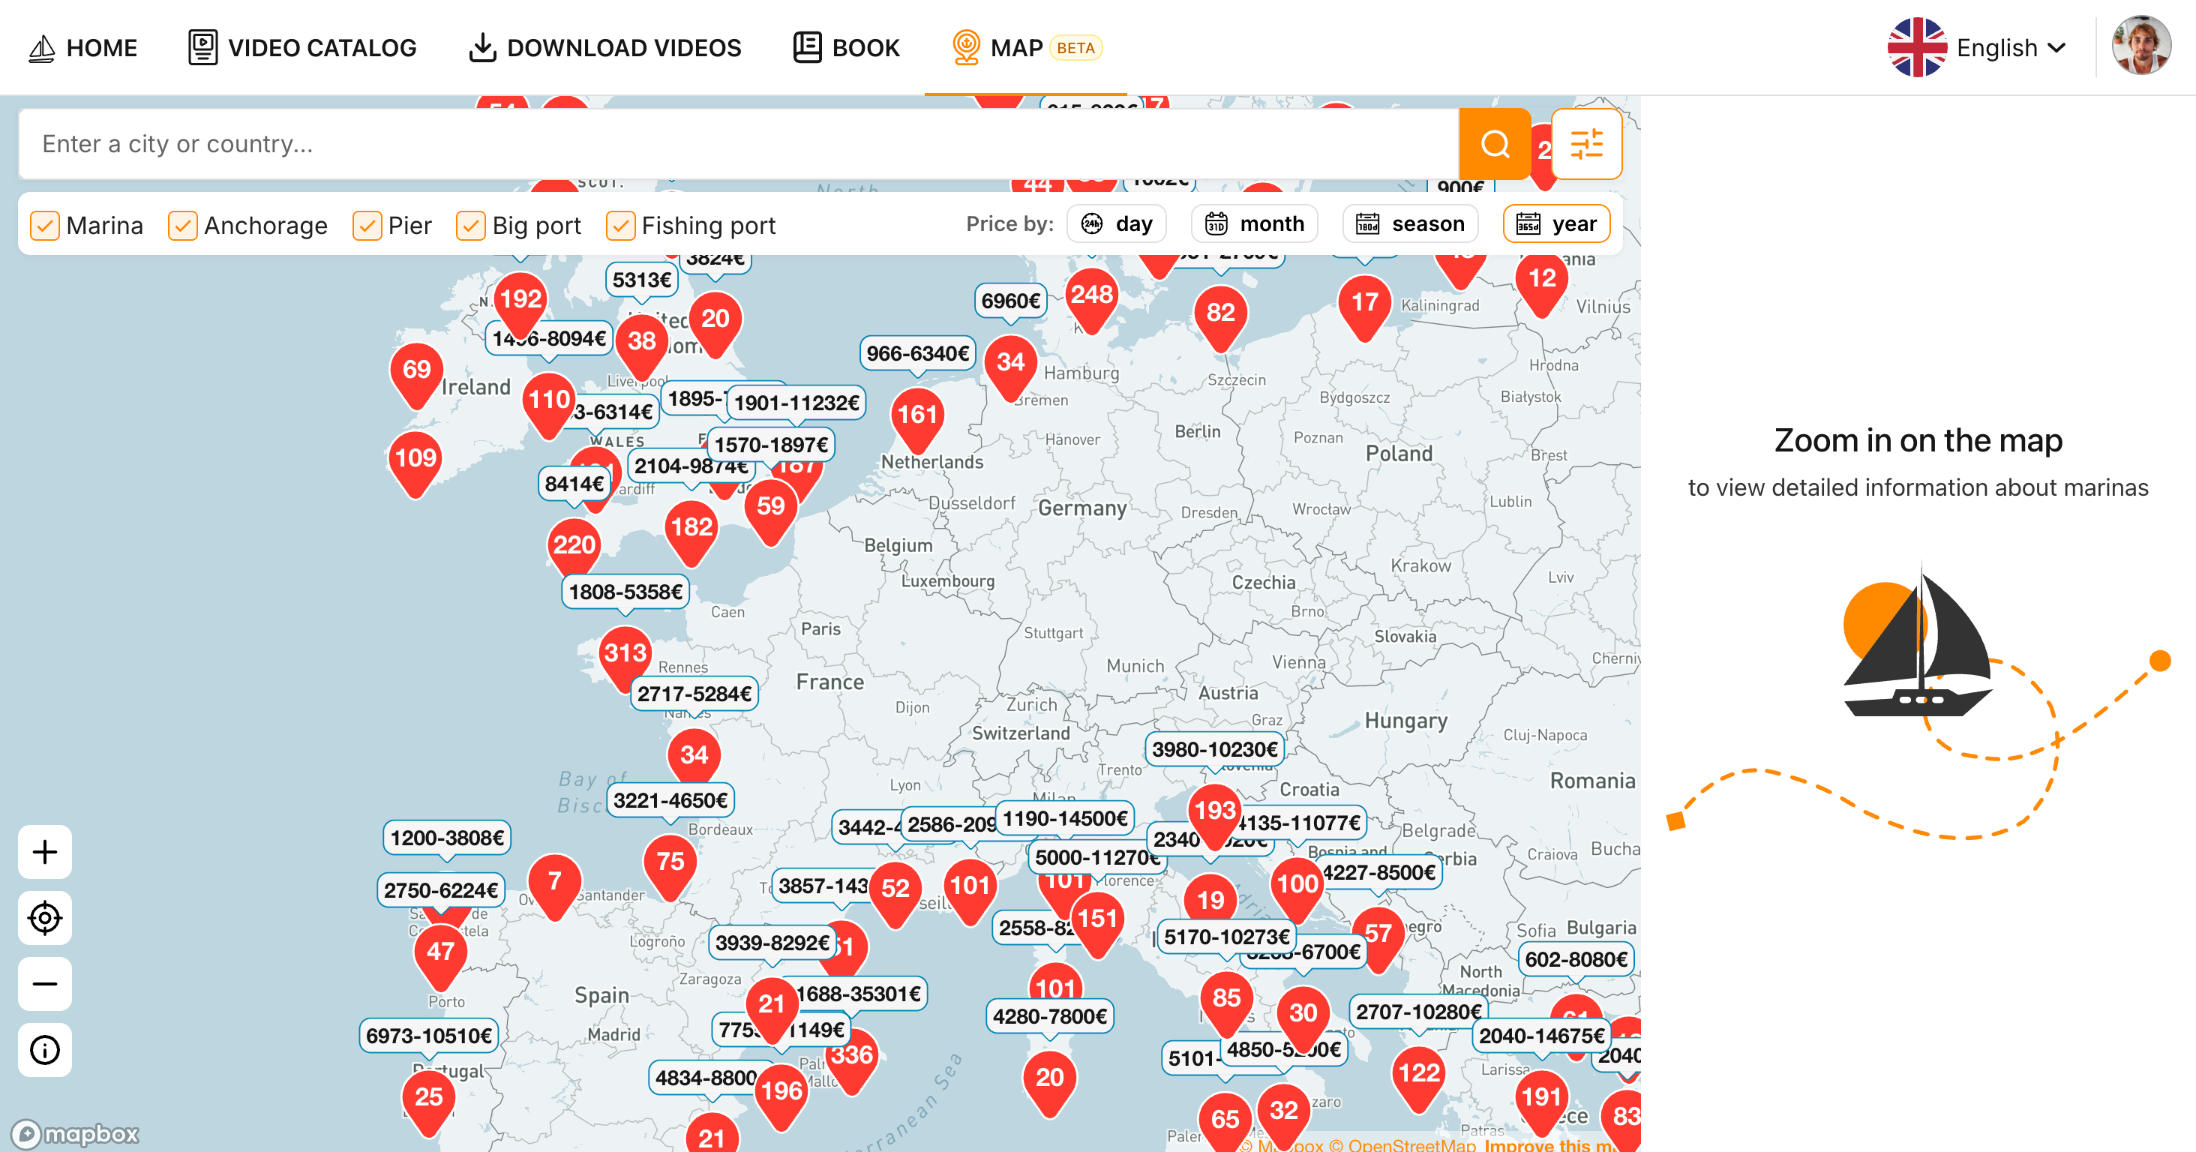
Task: Click the 602-8080€ price label
Action: click(1576, 959)
